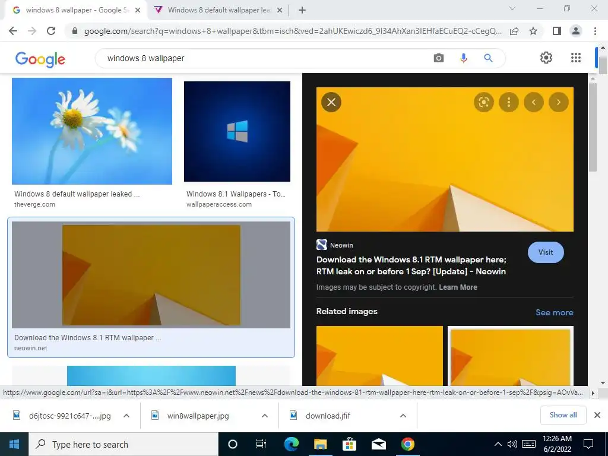Expand options for download.jfif download
The image size is (608, 456).
[403, 416]
